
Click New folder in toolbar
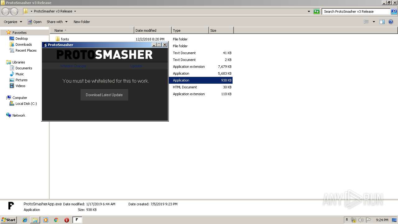[x=82, y=22]
